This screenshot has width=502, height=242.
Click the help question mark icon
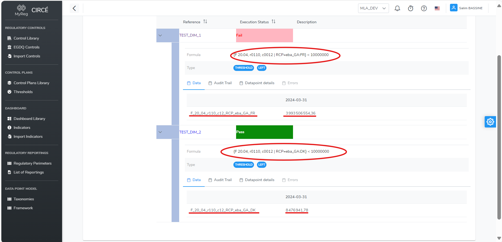(424, 8)
